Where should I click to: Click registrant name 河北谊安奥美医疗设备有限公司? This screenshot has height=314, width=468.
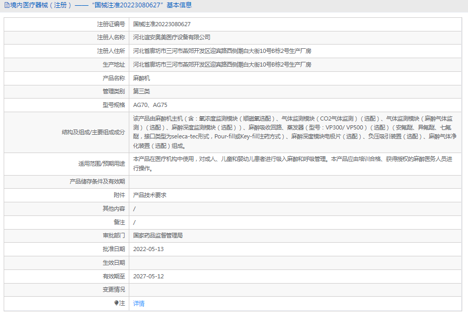pos(172,38)
